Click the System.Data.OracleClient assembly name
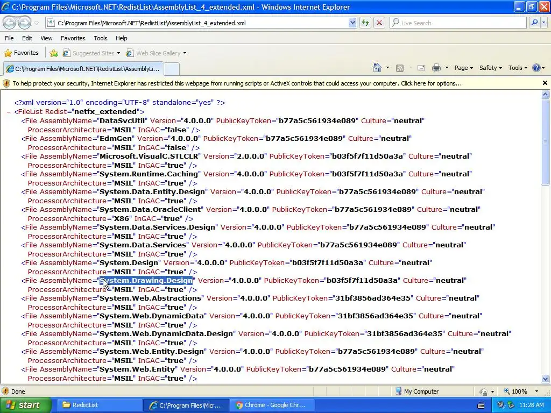551x413 pixels. click(x=150, y=210)
